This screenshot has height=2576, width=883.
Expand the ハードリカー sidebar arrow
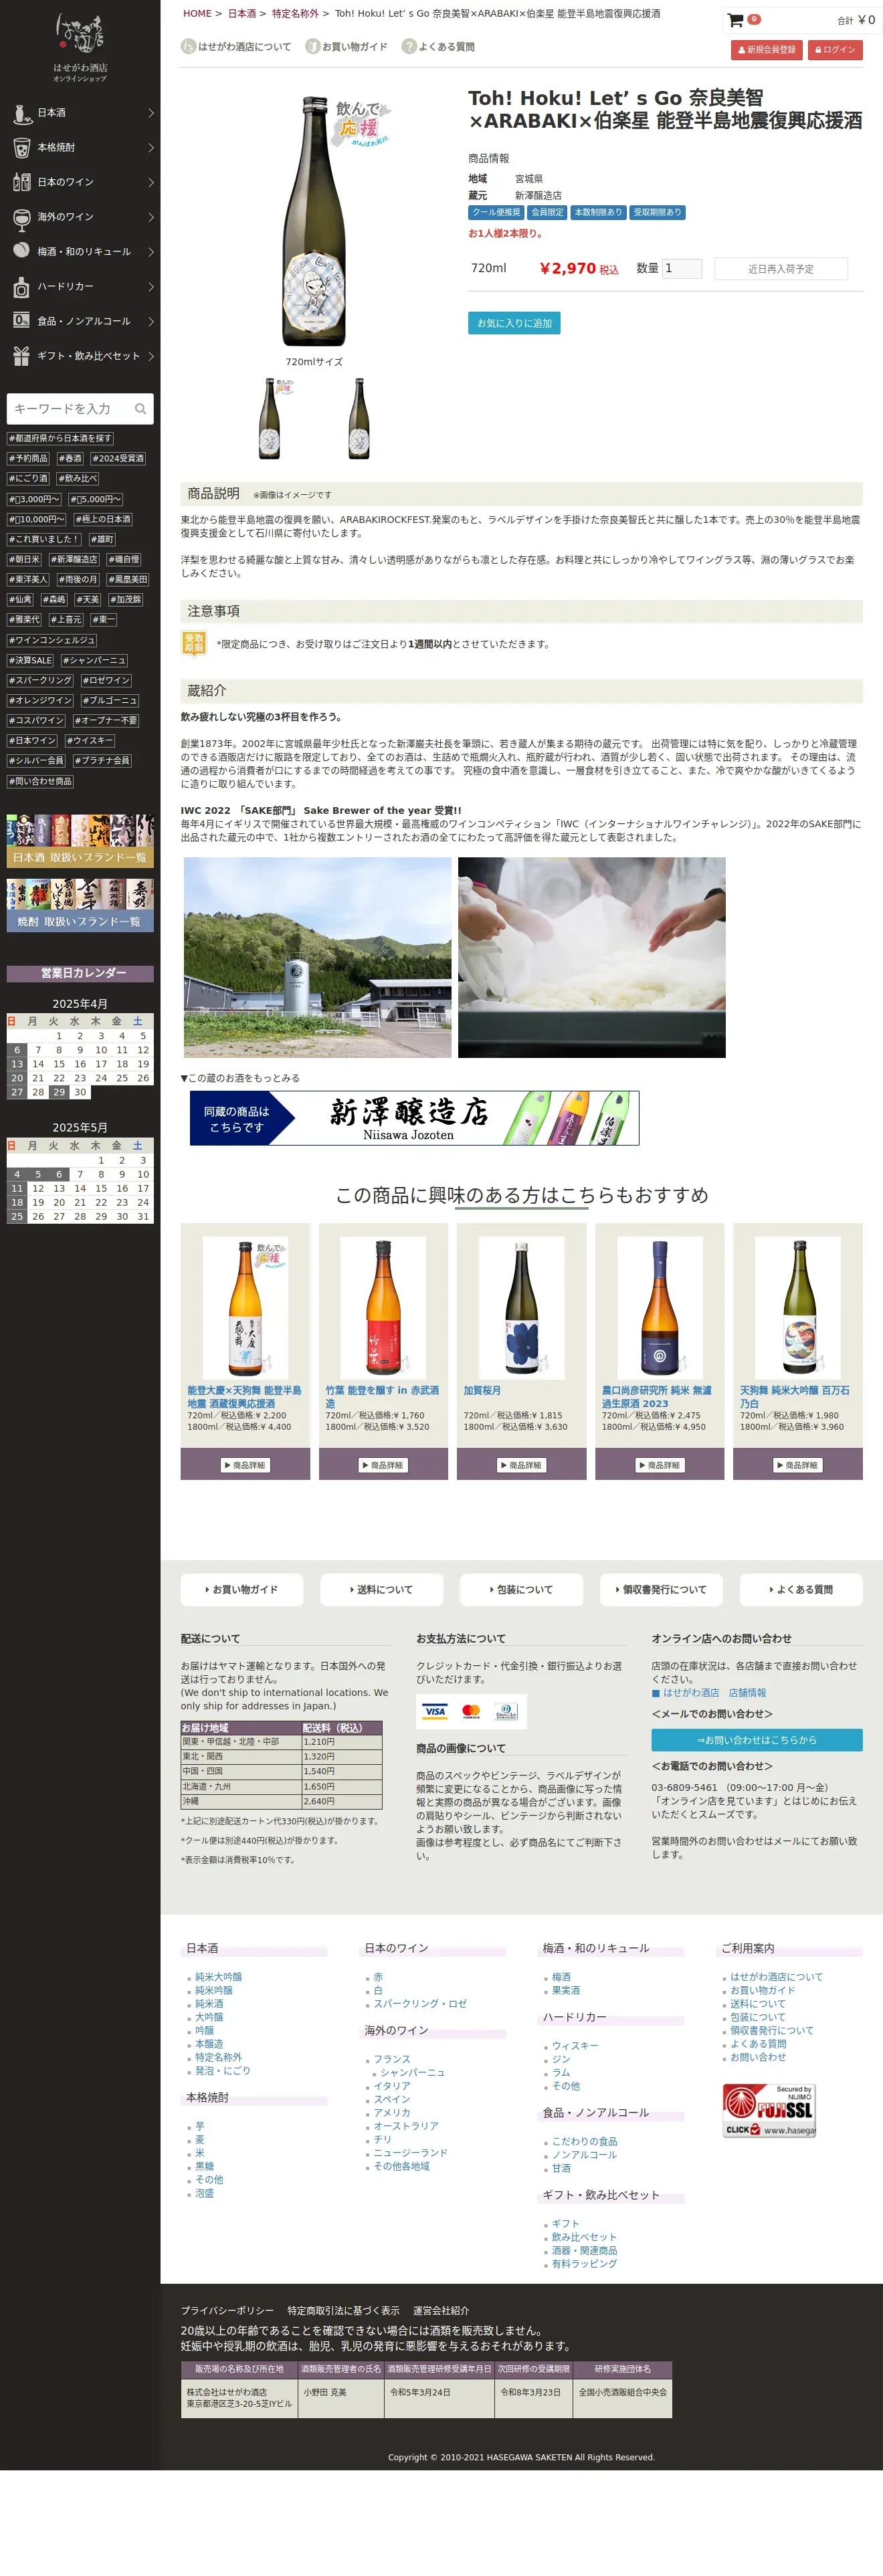[151, 287]
